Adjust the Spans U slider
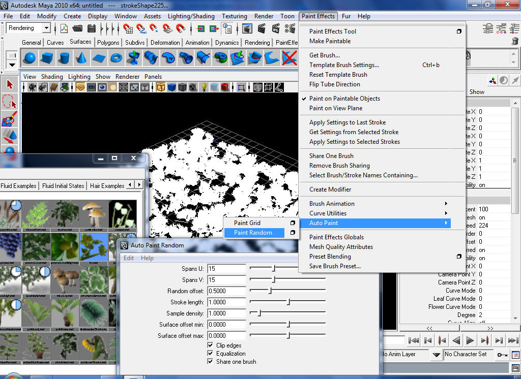 (x=274, y=268)
